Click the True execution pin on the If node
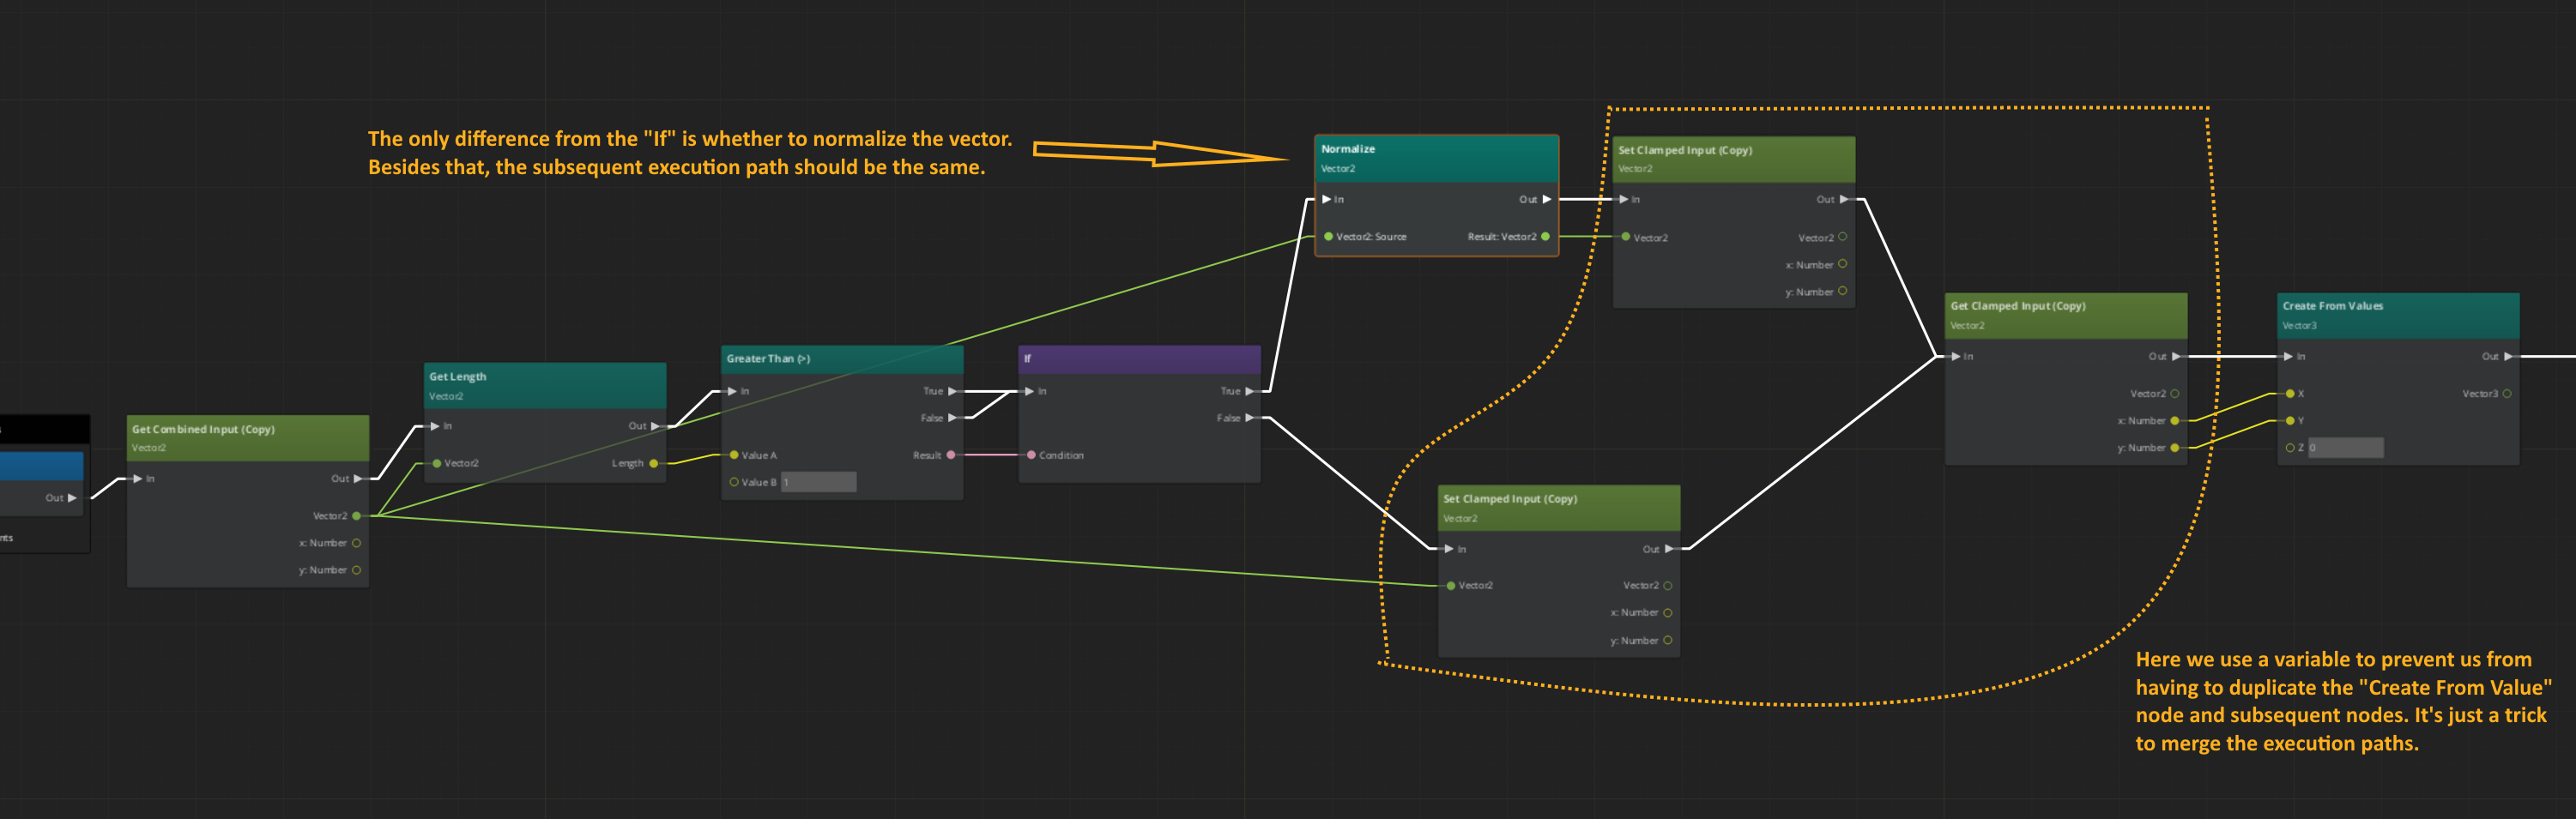Screen dimensions: 2576x819 click(x=1251, y=391)
